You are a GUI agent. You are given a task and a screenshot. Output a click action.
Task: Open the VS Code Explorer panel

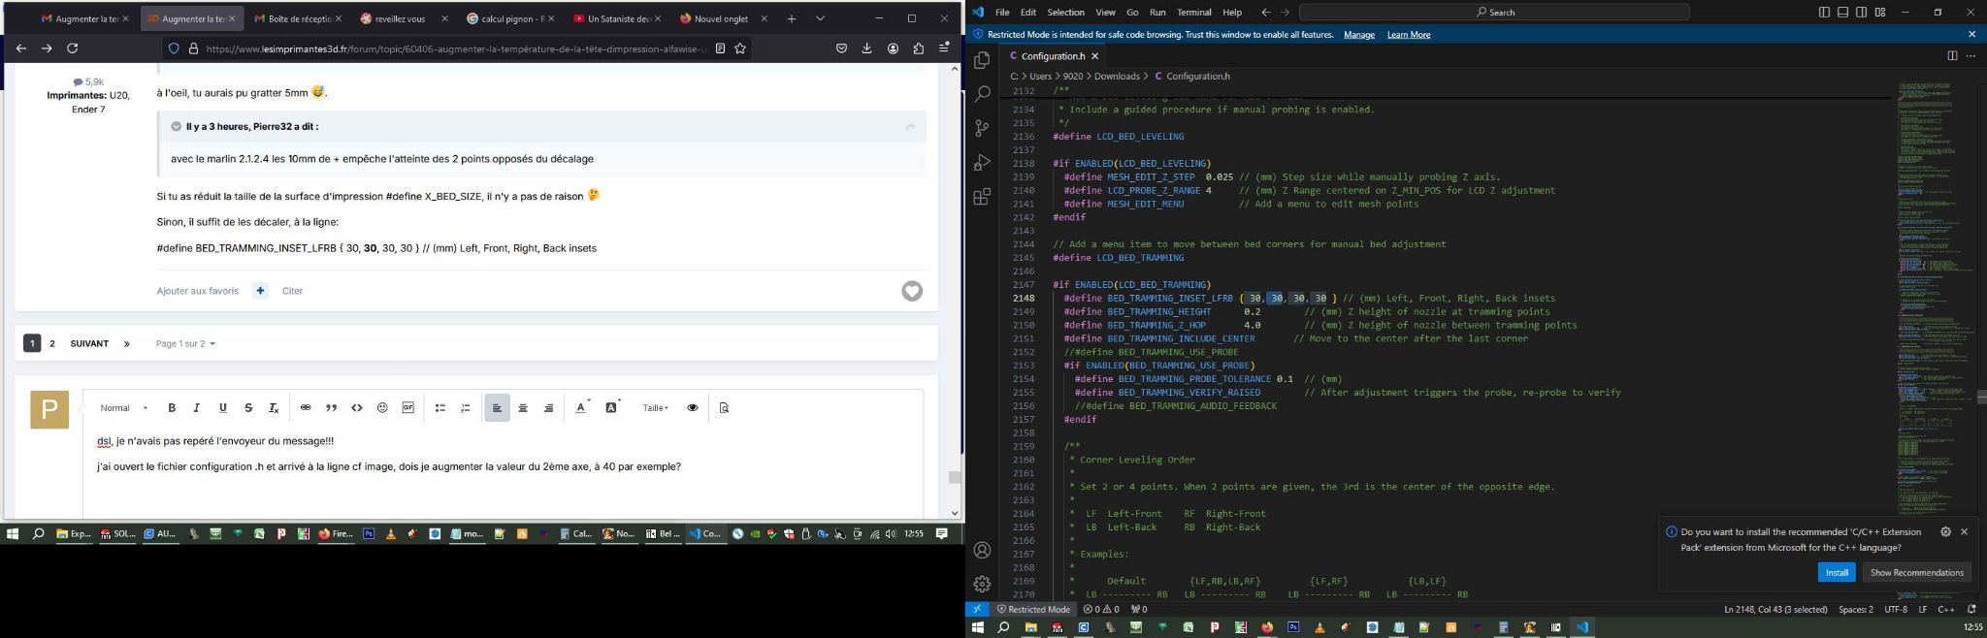tap(982, 60)
